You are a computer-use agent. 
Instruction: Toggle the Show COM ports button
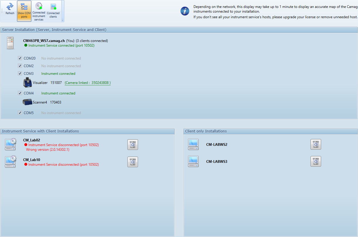tap(24, 11)
